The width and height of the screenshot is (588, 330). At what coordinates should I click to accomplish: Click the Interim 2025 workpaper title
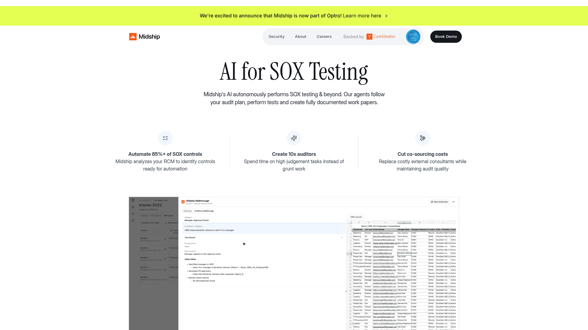[150, 205]
